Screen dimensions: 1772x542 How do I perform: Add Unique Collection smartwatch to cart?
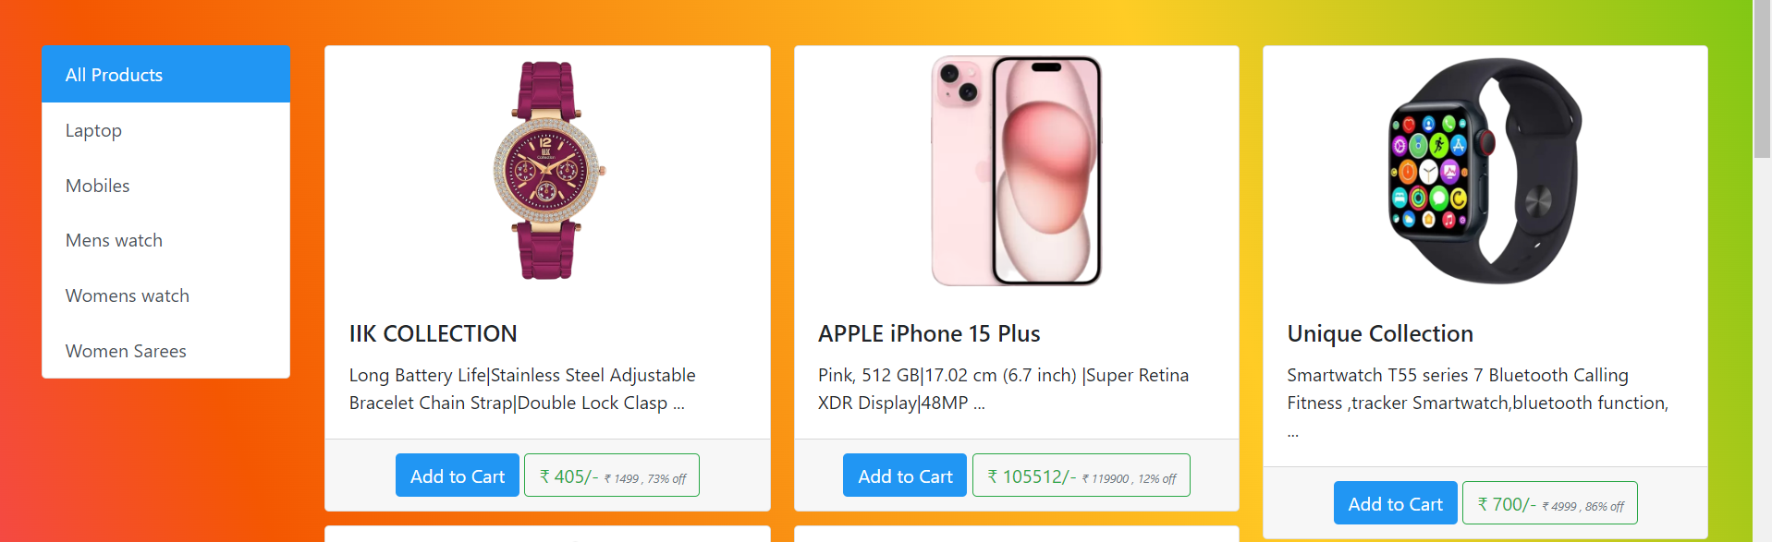pyautogui.click(x=1394, y=503)
